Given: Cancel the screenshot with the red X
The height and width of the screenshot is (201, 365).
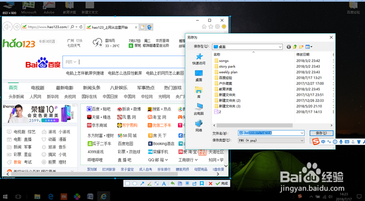Looking at the screenshot, I should tap(210, 183).
